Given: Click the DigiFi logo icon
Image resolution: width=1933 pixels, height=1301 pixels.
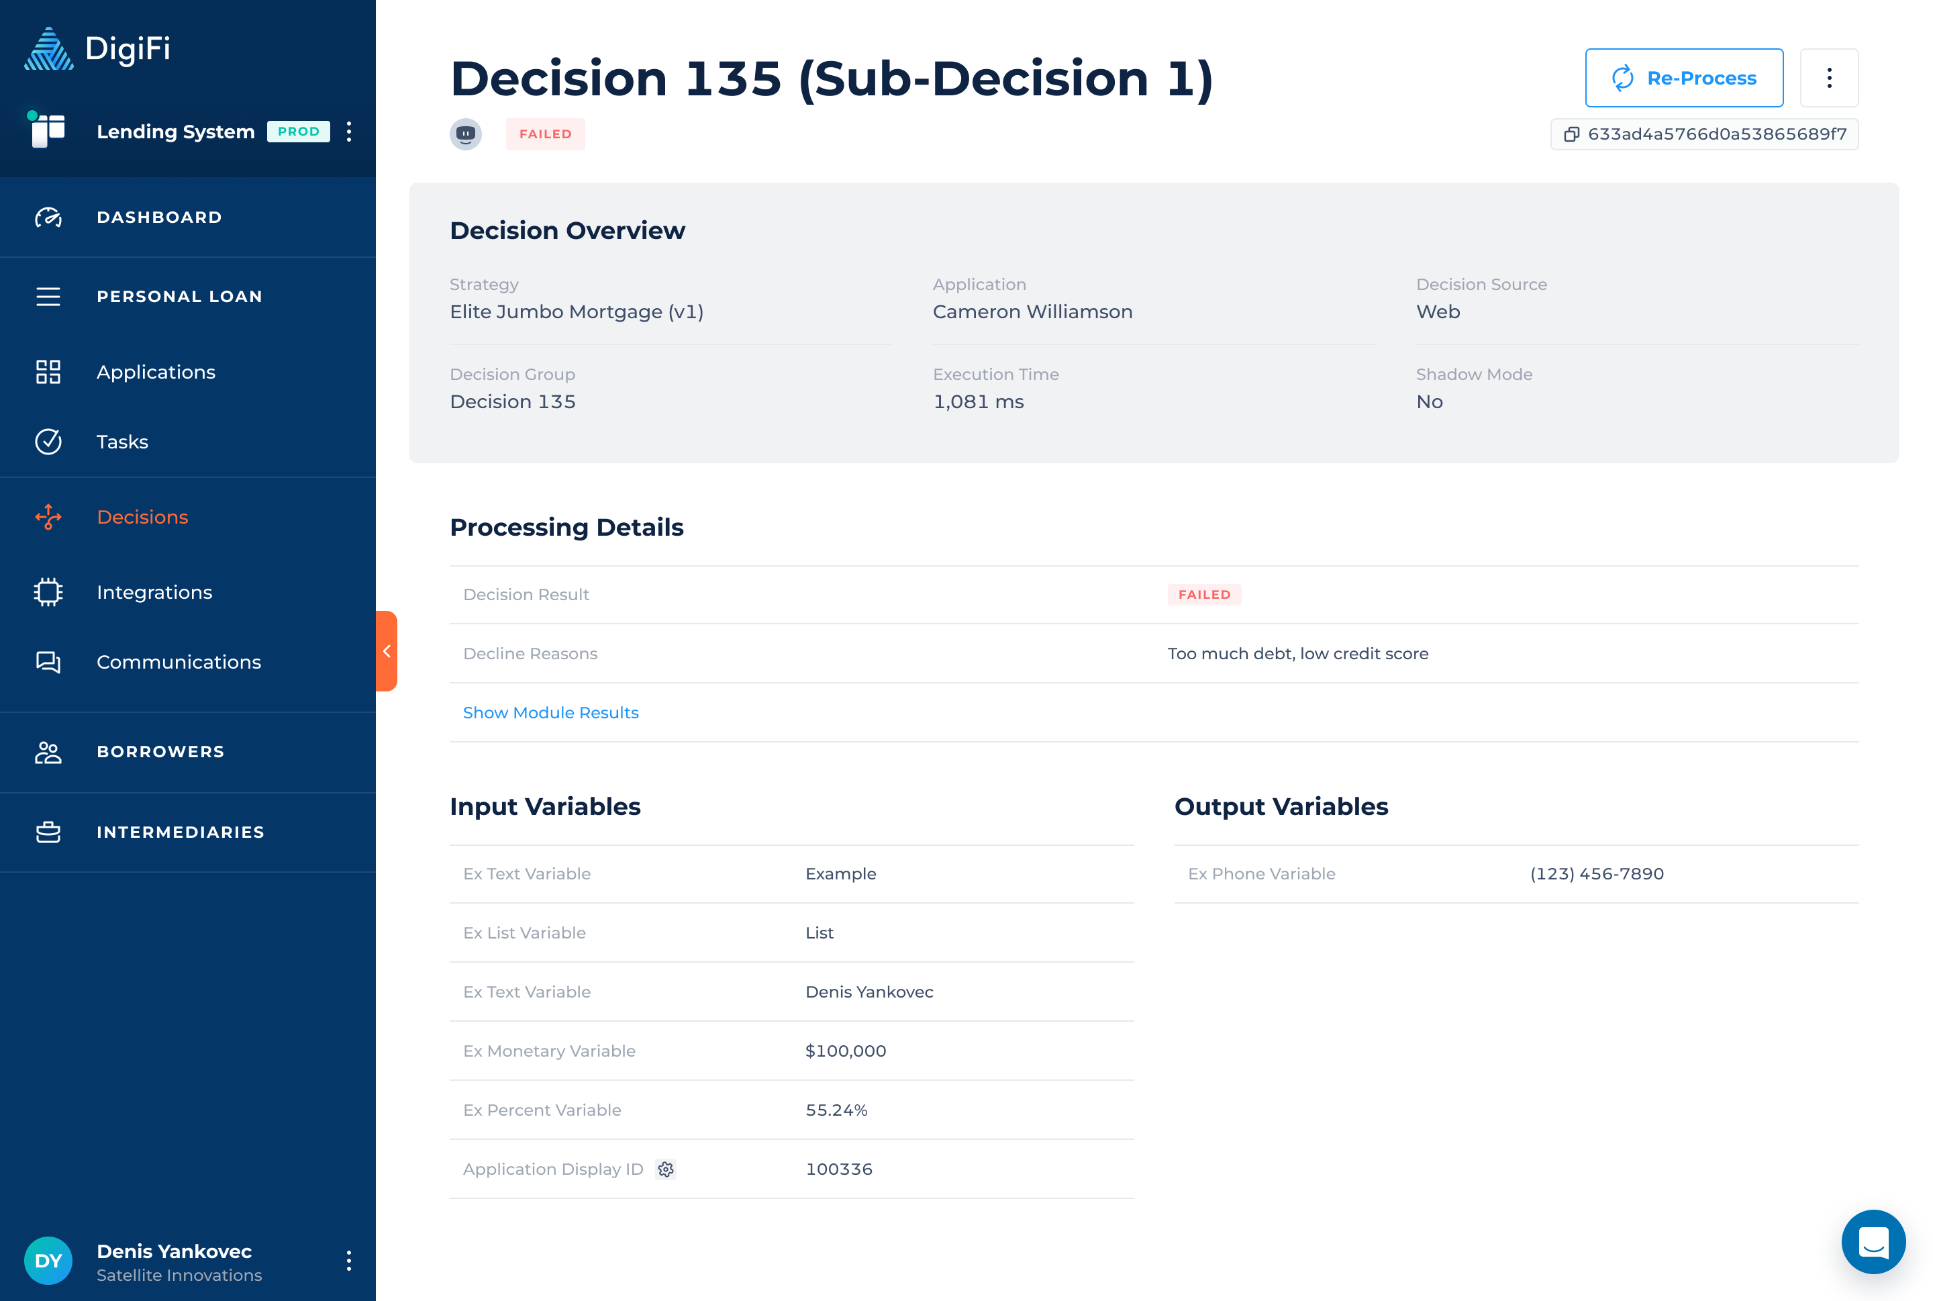Looking at the screenshot, I should point(48,48).
